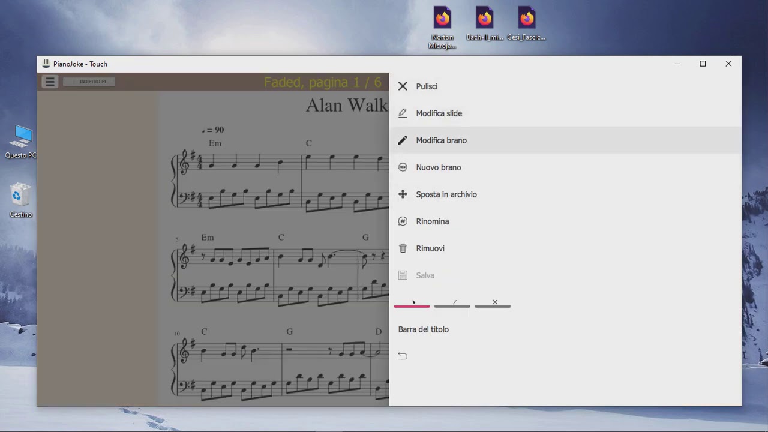Switch to the pointer cursor mode tab
Screen dimensions: 768x432
(412, 302)
